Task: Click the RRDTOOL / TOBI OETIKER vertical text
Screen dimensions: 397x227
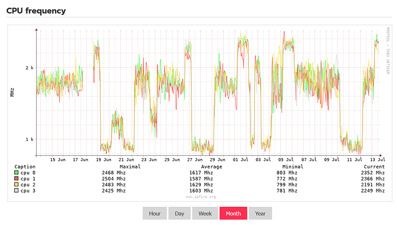Action: (388, 51)
